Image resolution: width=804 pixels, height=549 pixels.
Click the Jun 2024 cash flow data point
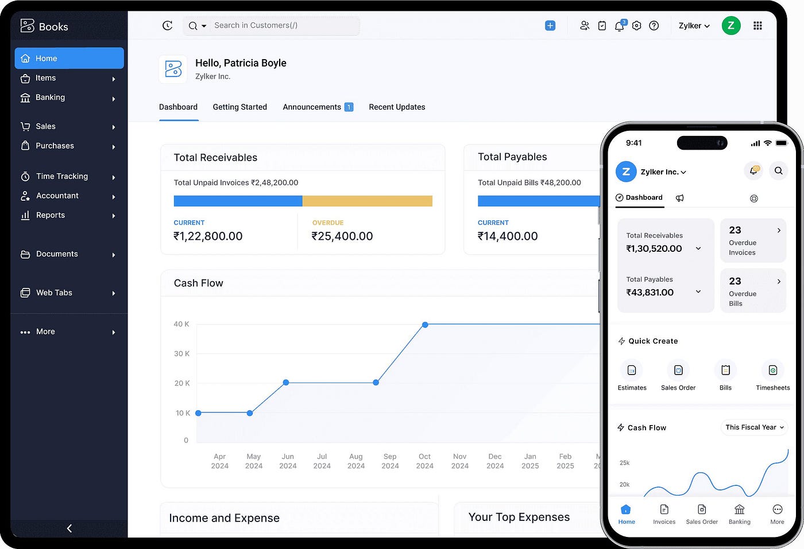(x=286, y=383)
